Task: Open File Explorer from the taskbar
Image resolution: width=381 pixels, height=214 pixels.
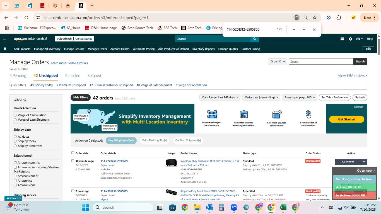Action: point(197,207)
